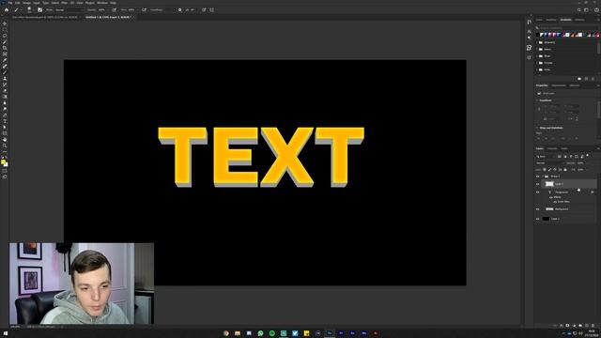Toggle visibility of the text layer
This screenshot has height=338, width=601.
(x=538, y=192)
